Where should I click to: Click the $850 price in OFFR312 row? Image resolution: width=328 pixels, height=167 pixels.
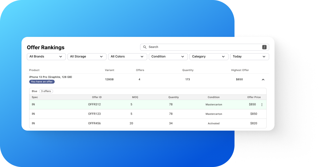[252, 104]
